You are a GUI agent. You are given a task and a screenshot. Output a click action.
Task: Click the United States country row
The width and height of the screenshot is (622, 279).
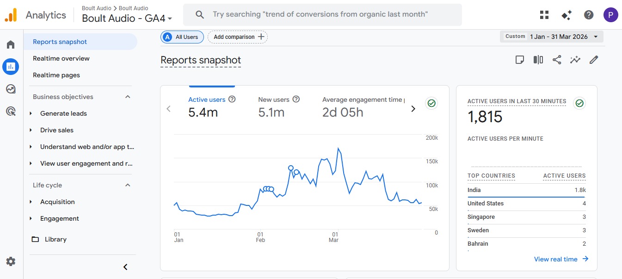(x=527, y=204)
